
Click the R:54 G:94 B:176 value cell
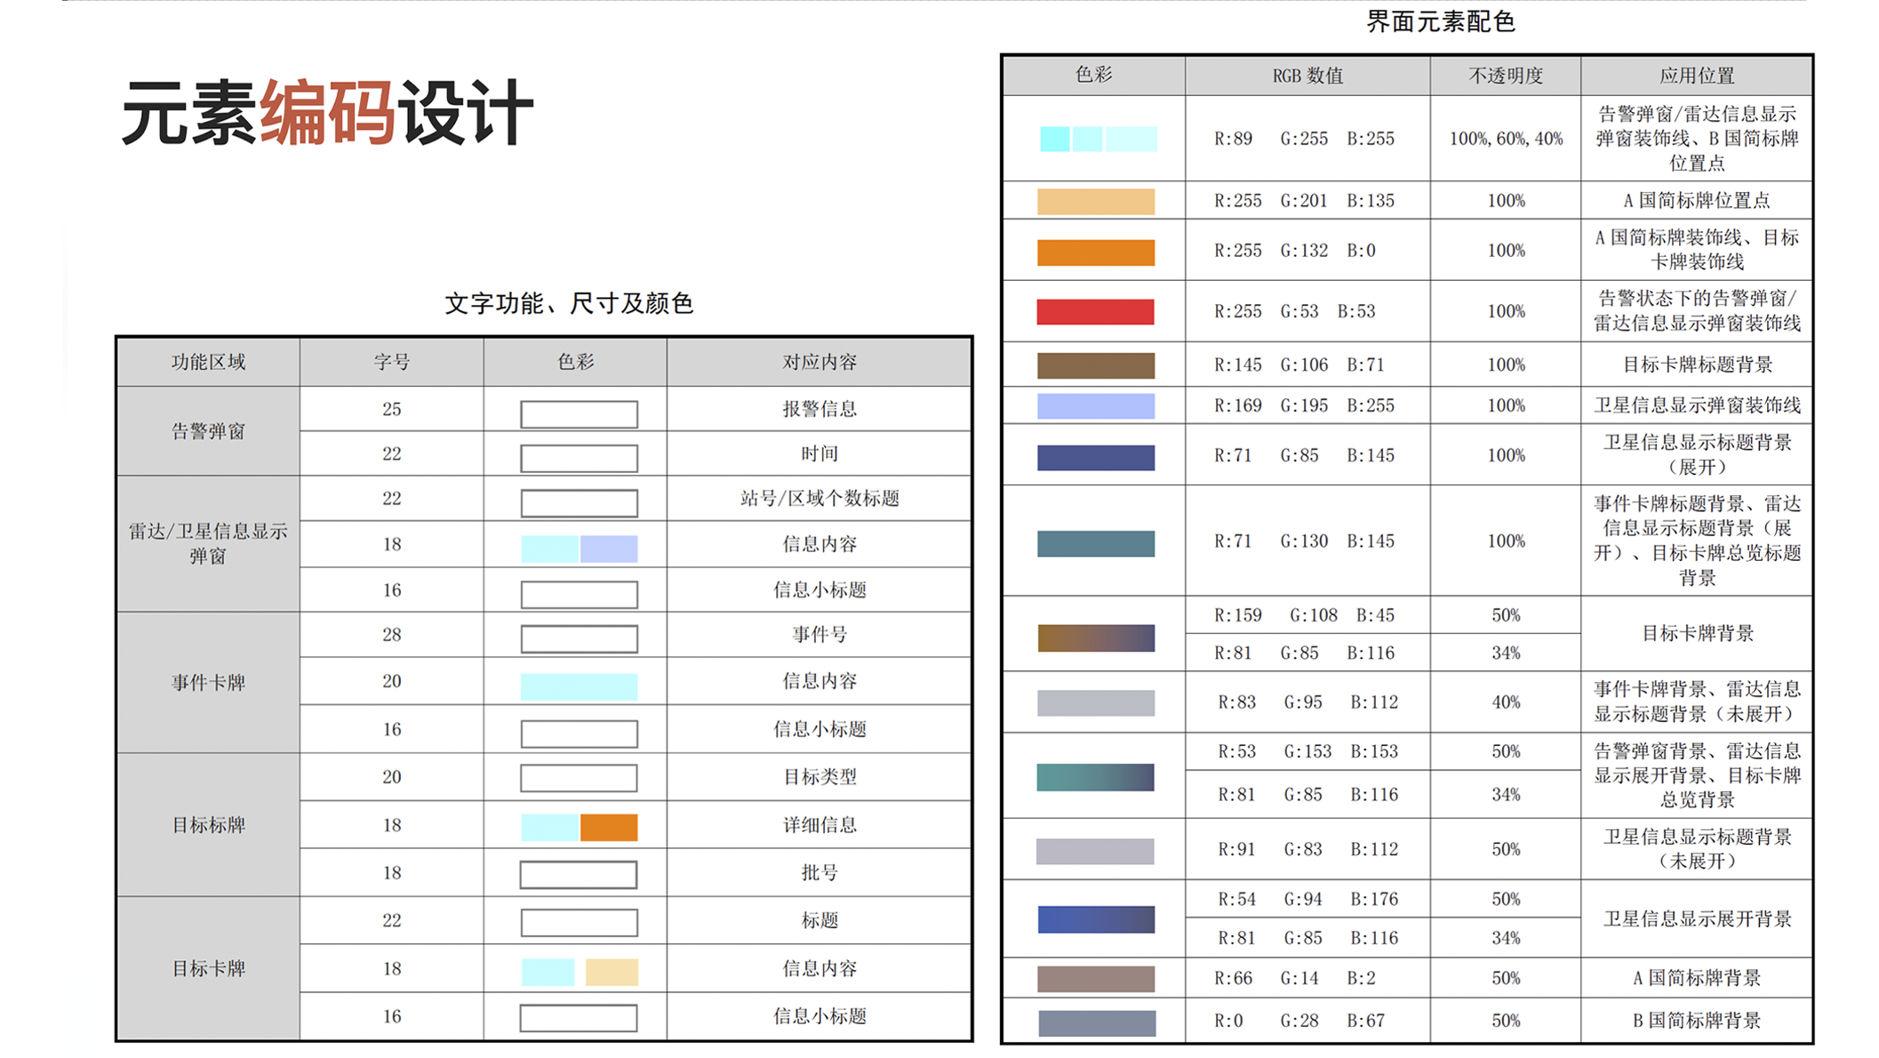[x=1307, y=900]
